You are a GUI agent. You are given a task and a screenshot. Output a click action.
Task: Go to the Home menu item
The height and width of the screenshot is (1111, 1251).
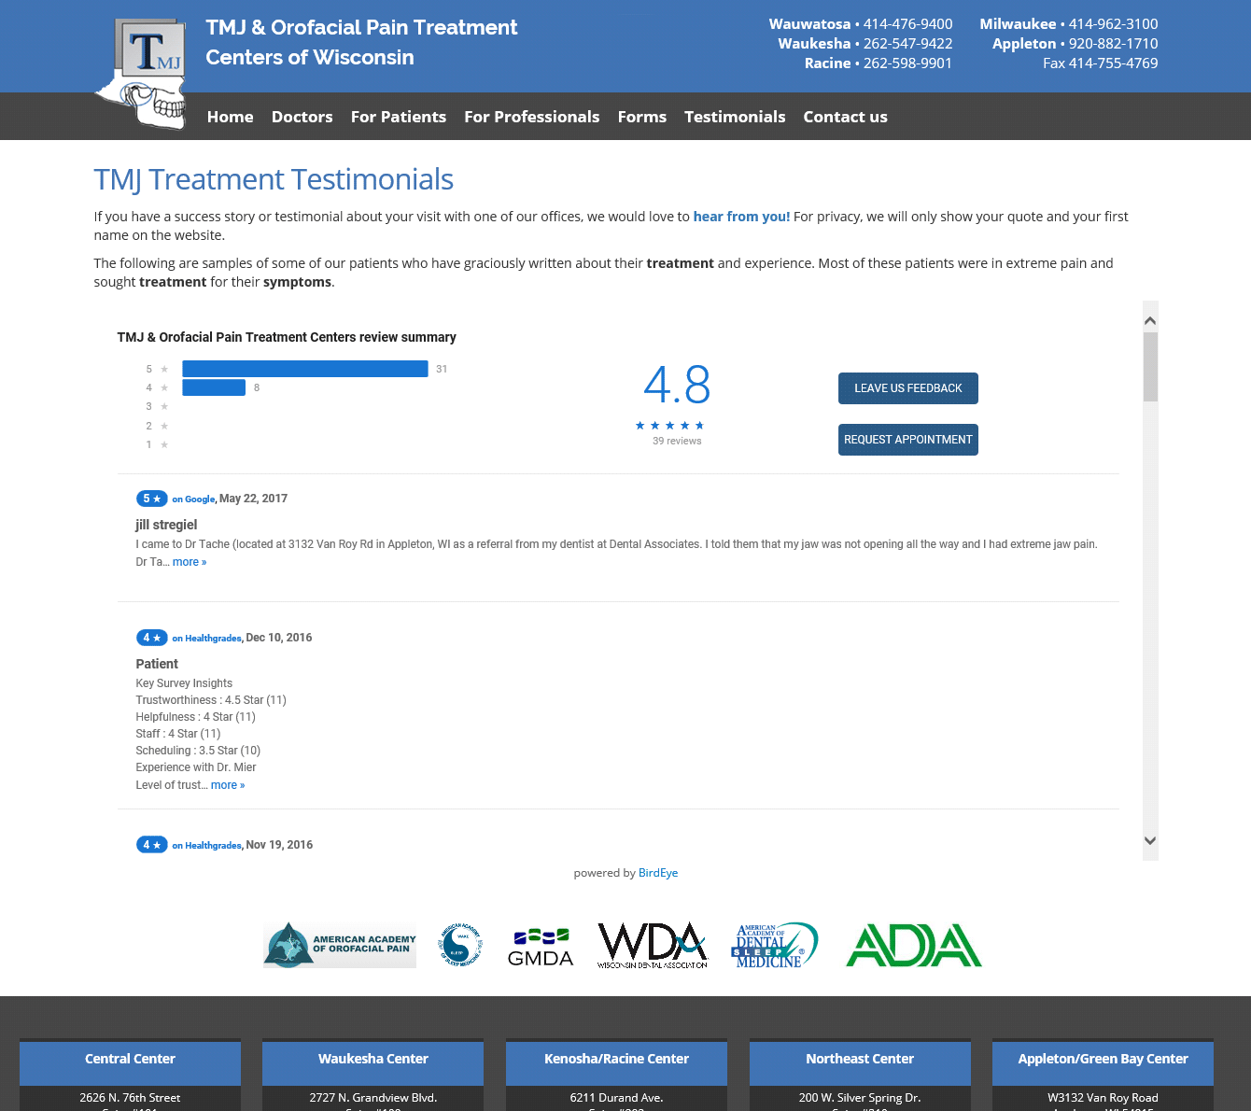[231, 117]
